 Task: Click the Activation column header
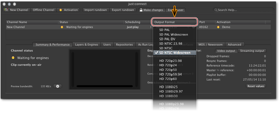tap(240, 22)
